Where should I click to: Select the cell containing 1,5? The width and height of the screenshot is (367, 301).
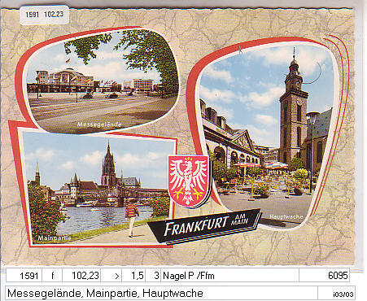pos(133,276)
